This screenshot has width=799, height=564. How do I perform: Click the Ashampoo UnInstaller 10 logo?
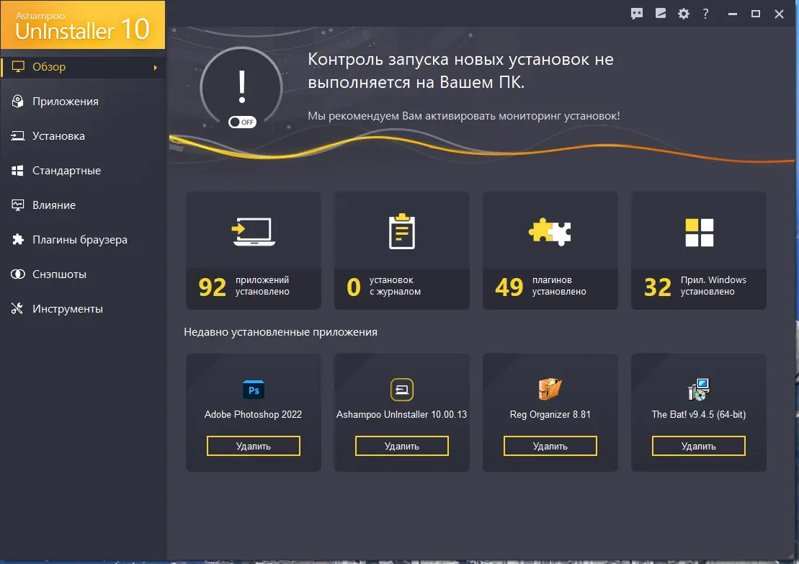(83, 25)
